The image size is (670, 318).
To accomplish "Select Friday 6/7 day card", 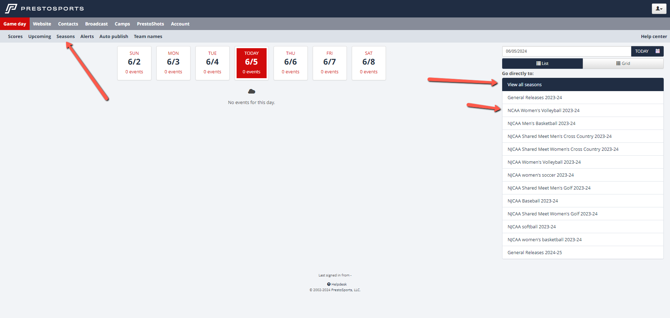I will click(330, 63).
